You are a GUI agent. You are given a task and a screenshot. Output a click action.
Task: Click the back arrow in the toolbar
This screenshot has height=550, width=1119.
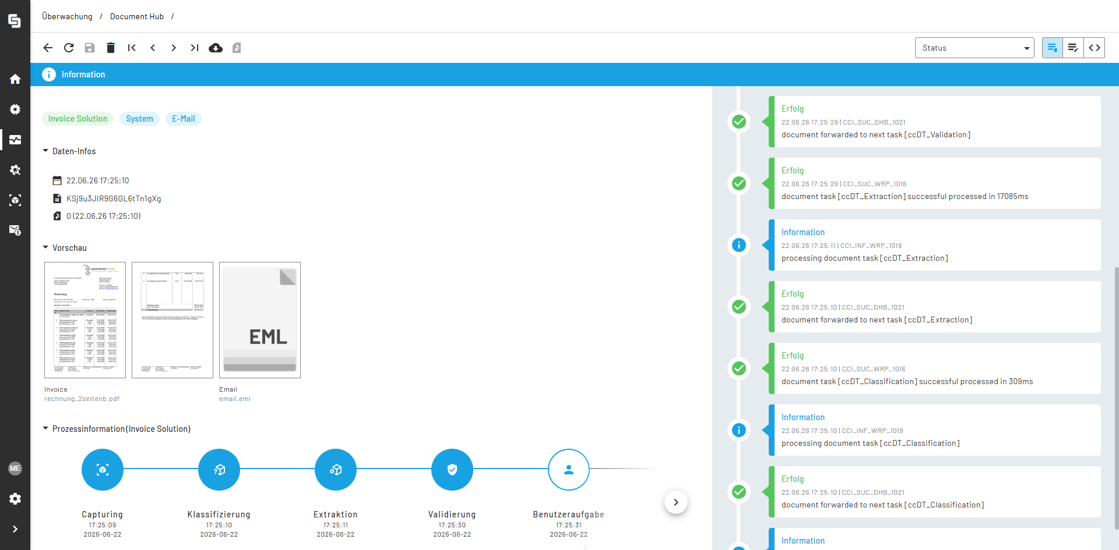[48, 48]
